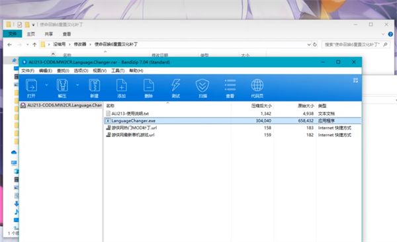
Task: Click the search magnifier icon in Explorer
Action: click(x=385, y=44)
